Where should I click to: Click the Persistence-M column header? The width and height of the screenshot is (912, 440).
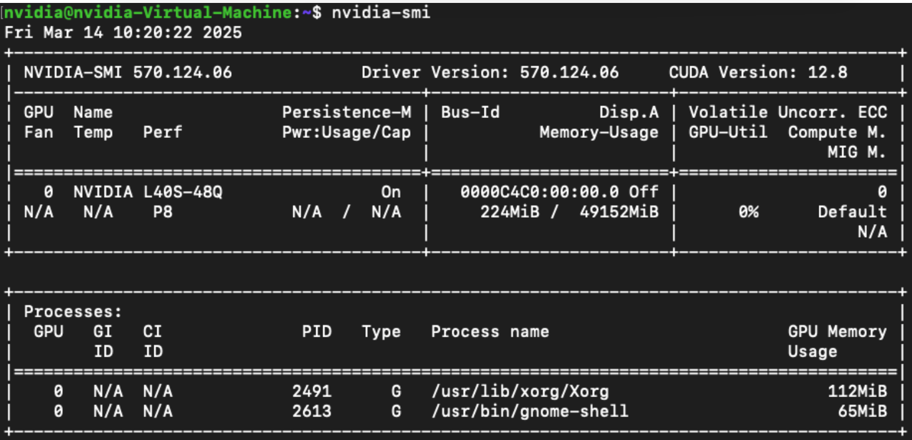347,113
